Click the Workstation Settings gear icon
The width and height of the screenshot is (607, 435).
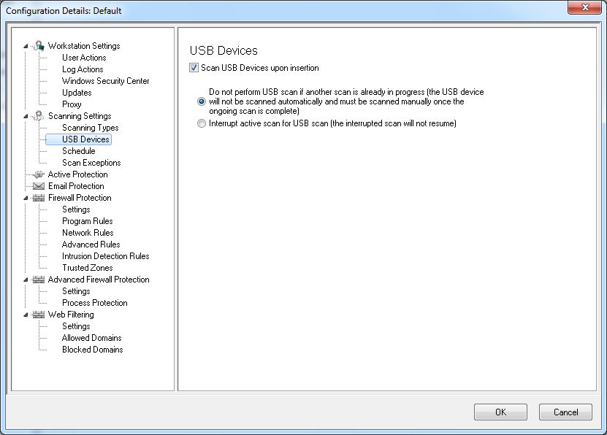click(39, 46)
